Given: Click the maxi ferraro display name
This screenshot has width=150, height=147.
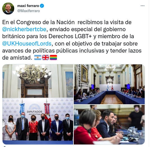Looking at the screenshot, I should pos(28,6).
